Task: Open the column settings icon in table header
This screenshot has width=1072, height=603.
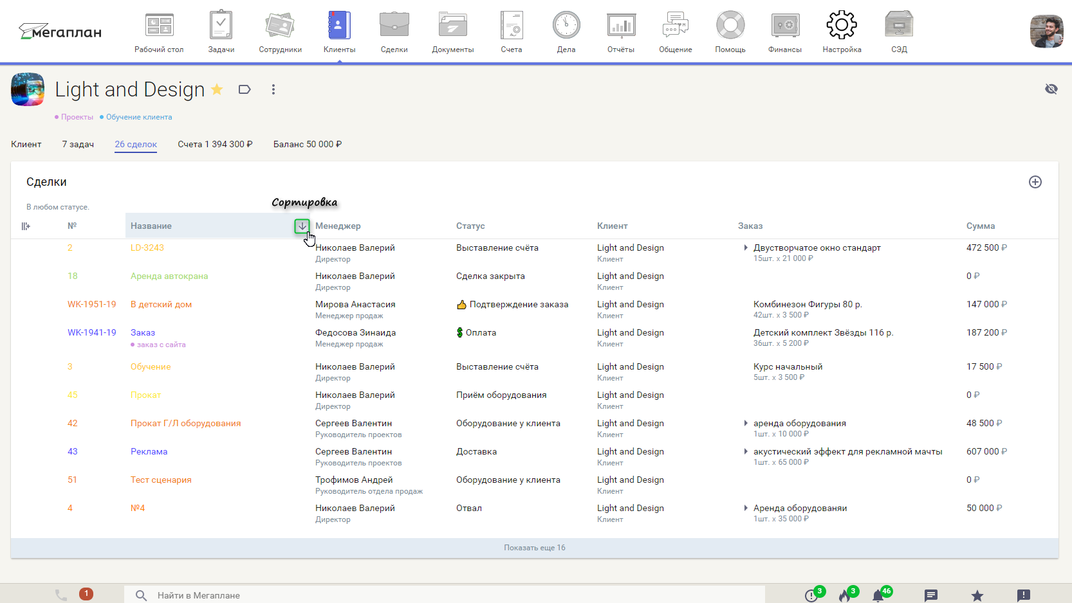Action: tap(26, 226)
